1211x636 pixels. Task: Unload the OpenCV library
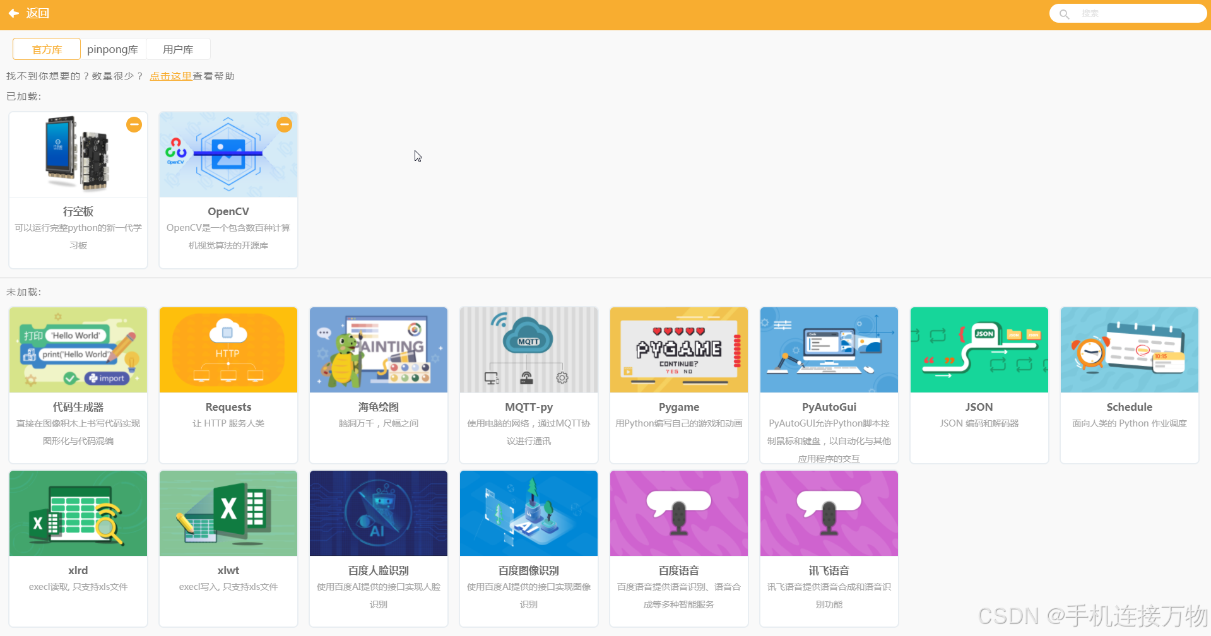pyautogui.click(x=284, y=124)
